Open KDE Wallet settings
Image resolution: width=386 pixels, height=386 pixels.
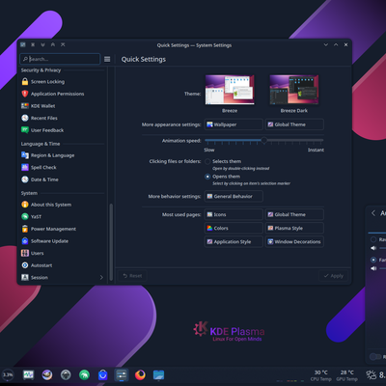click(63, 106)
